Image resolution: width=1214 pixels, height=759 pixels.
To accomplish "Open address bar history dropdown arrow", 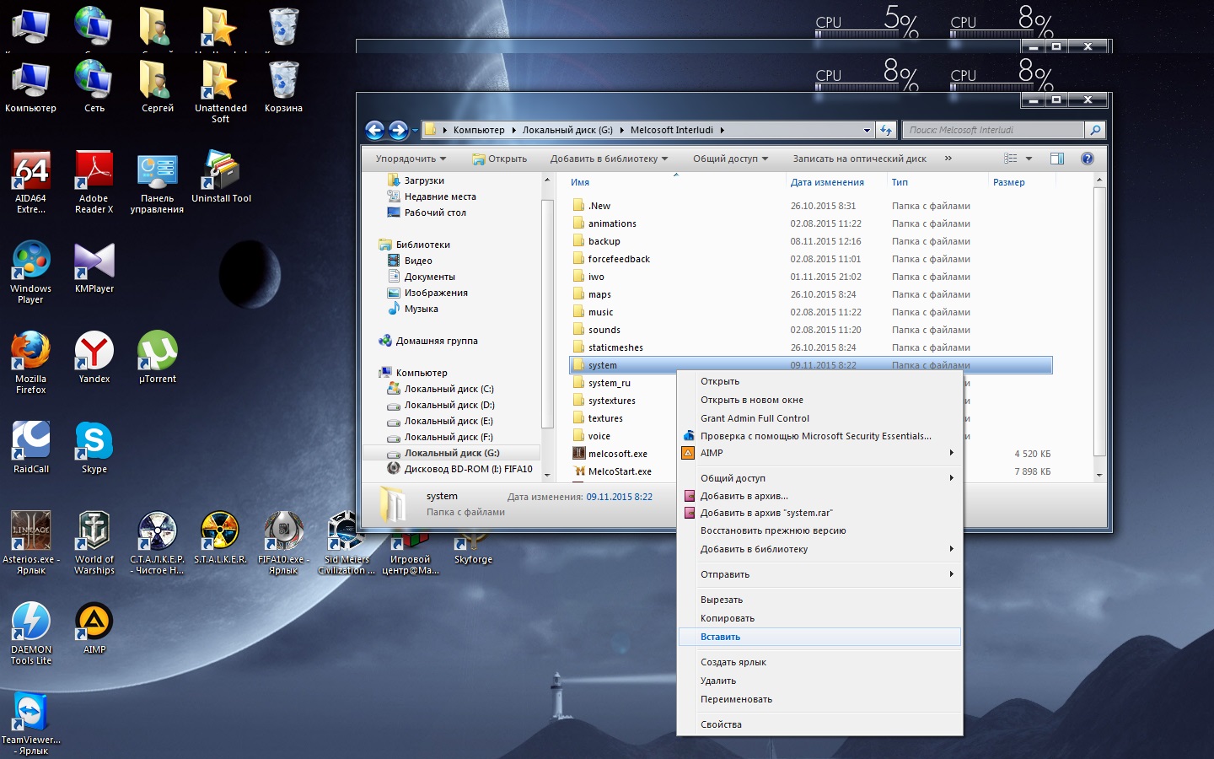I will click(867, 131).
